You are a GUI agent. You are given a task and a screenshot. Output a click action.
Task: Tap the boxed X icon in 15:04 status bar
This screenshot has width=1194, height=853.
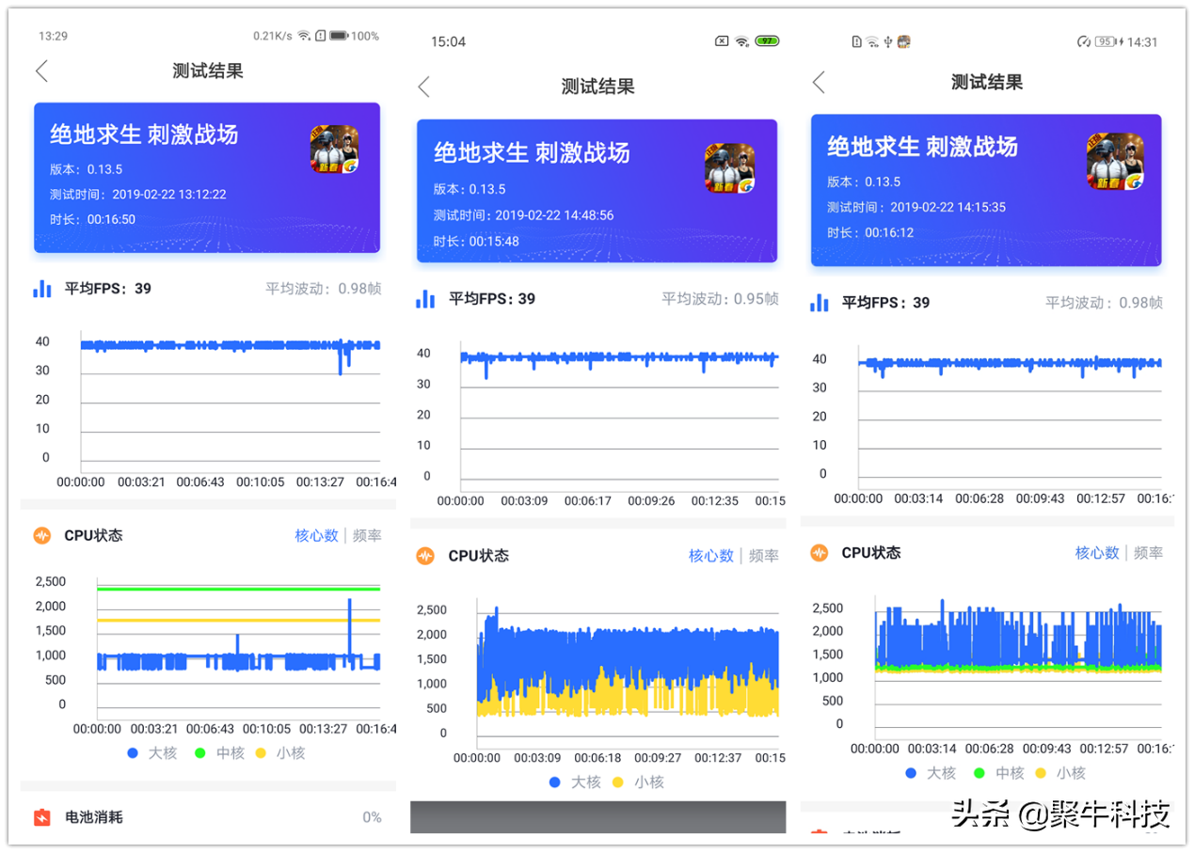(x=722, y=41)
